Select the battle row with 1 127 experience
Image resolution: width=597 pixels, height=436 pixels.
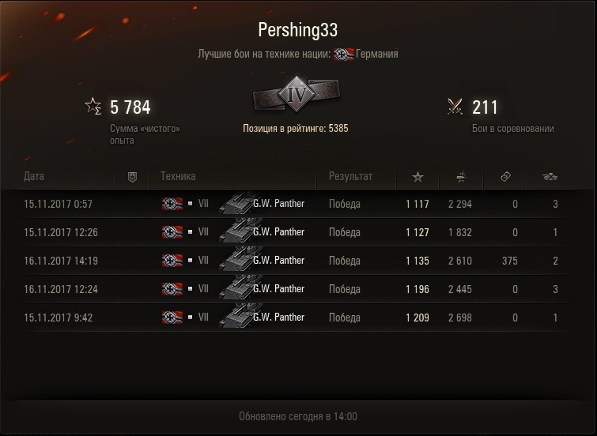pyautogui.click(x=293, y=232)
